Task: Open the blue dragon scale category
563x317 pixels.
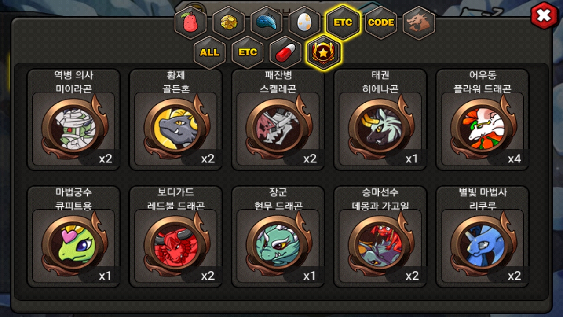Action: tap(267, 23)
